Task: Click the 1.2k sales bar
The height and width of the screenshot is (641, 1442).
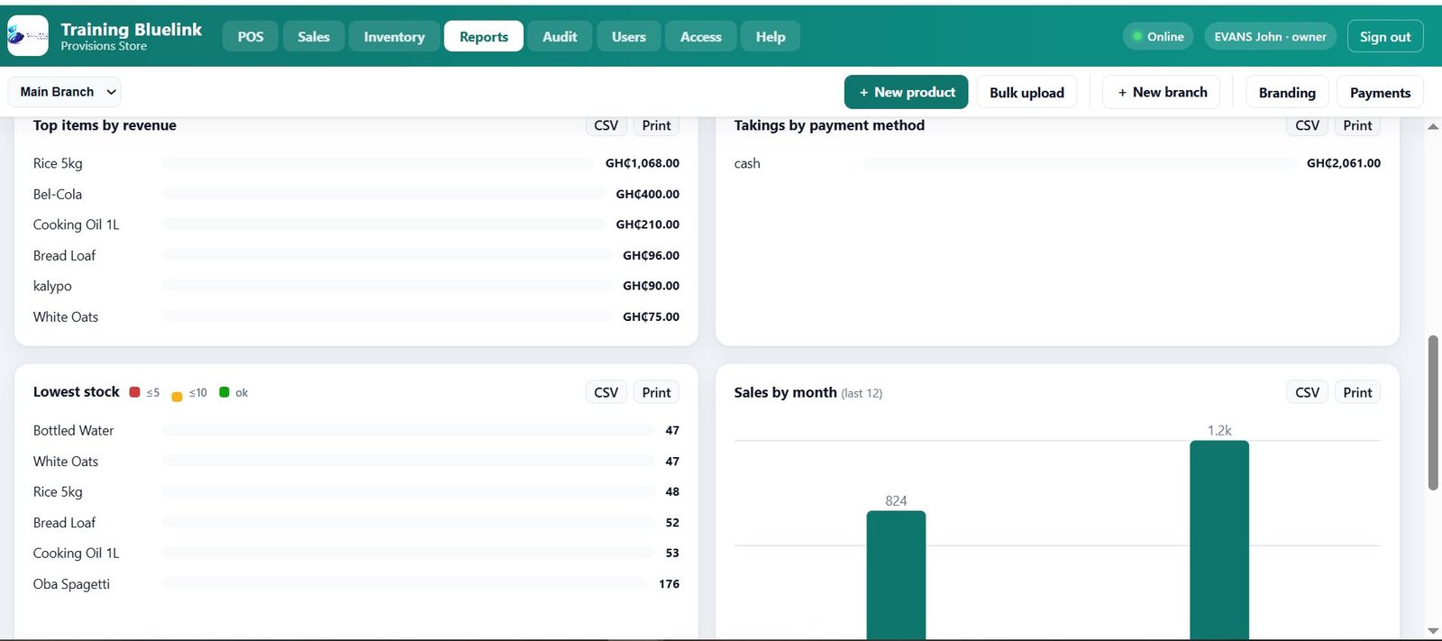Action: tap(1219, 540)
